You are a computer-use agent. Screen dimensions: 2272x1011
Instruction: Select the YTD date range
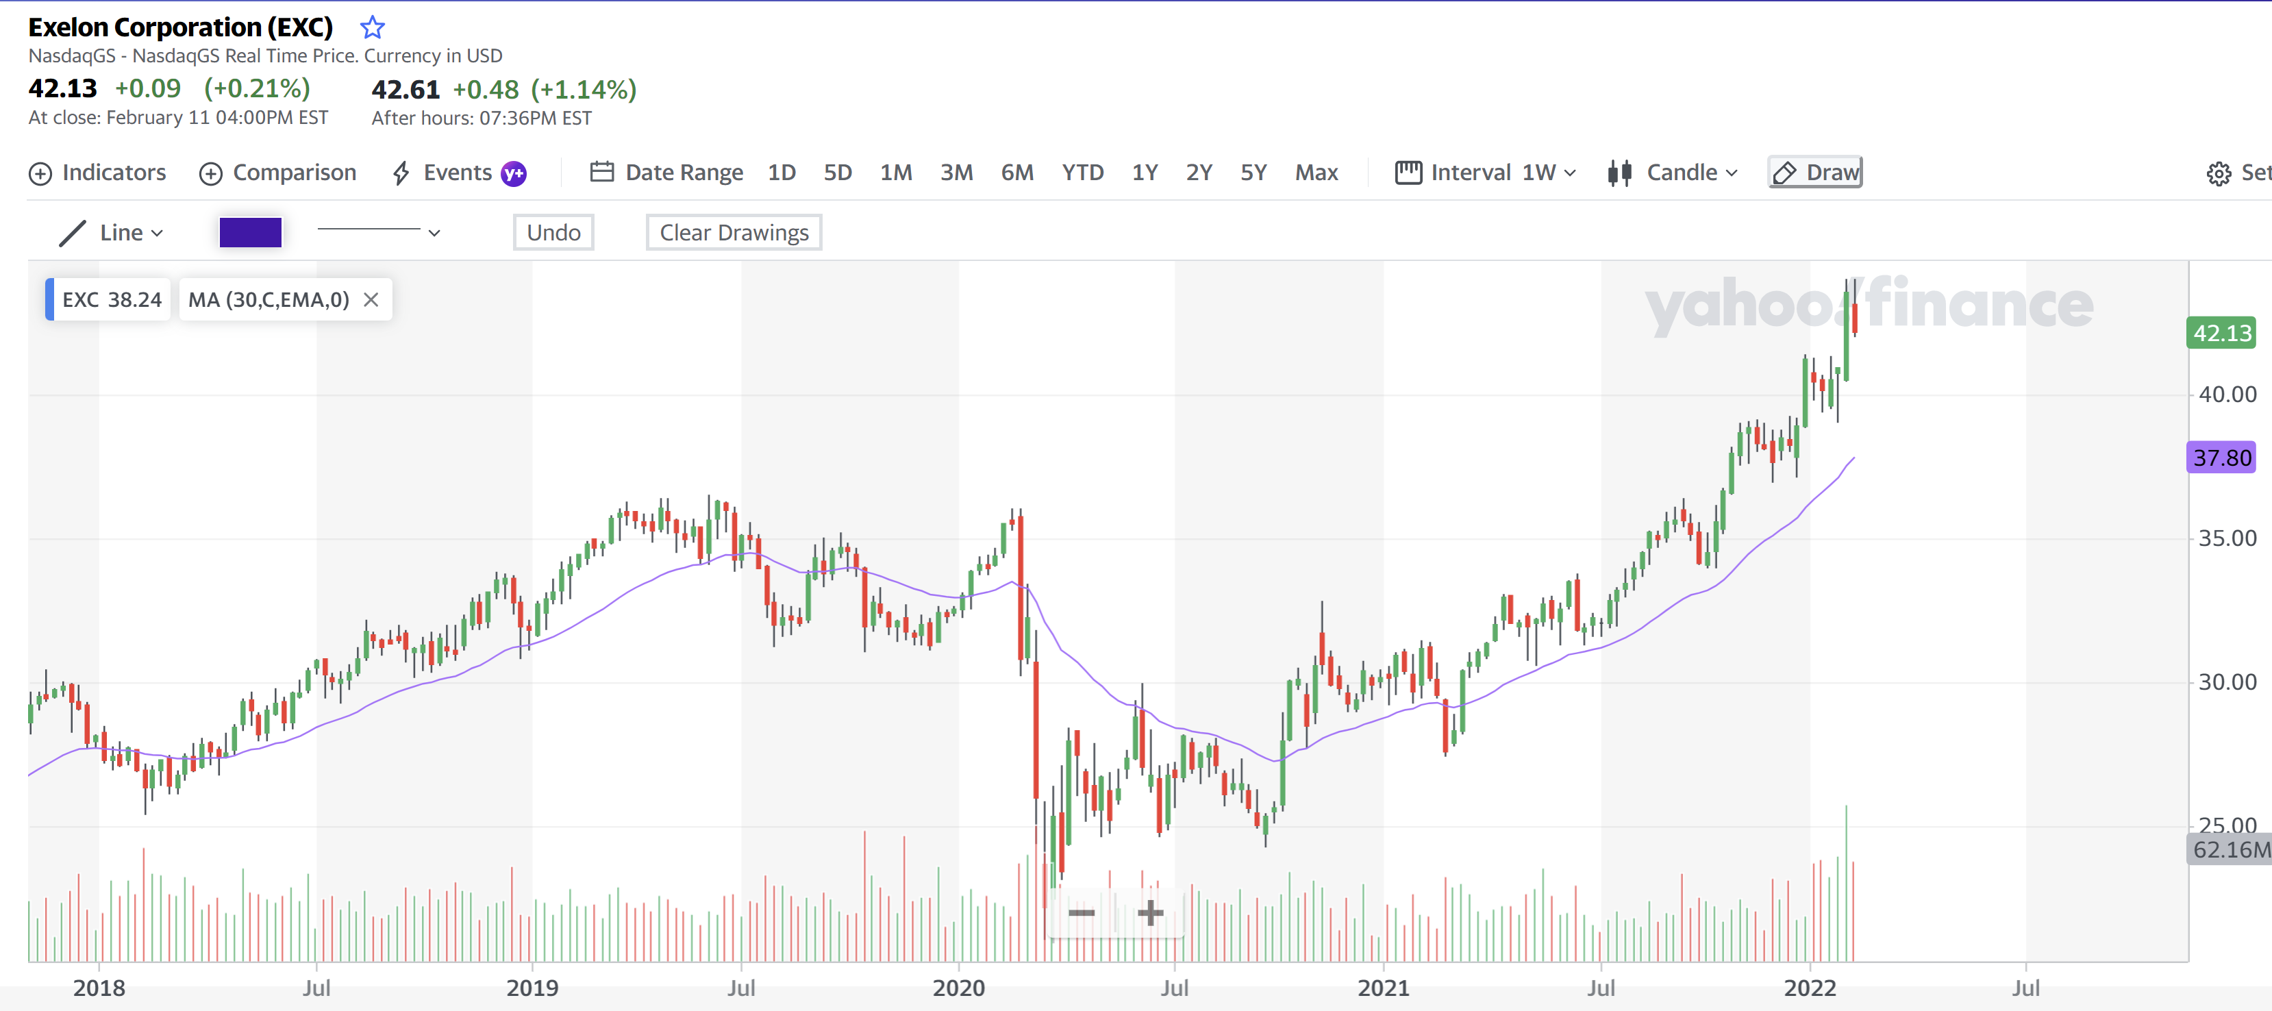click(x=1082, y=173)
